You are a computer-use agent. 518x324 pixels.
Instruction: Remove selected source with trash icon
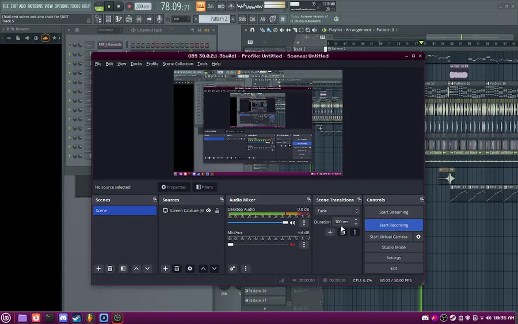177,269
